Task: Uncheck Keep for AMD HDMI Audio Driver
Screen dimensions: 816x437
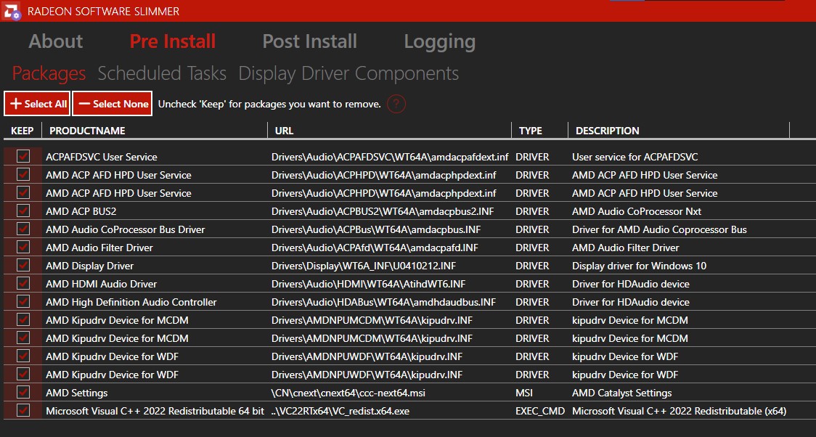Action: coord(23,284)
